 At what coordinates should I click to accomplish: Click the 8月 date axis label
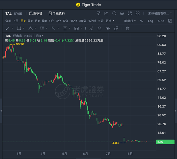click(x=130, y=154)
